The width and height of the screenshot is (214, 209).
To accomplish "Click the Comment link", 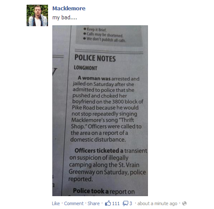I will coord(74,203).
